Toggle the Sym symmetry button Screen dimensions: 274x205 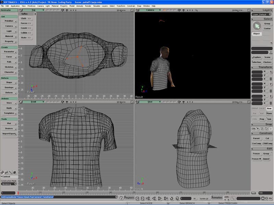269,119
